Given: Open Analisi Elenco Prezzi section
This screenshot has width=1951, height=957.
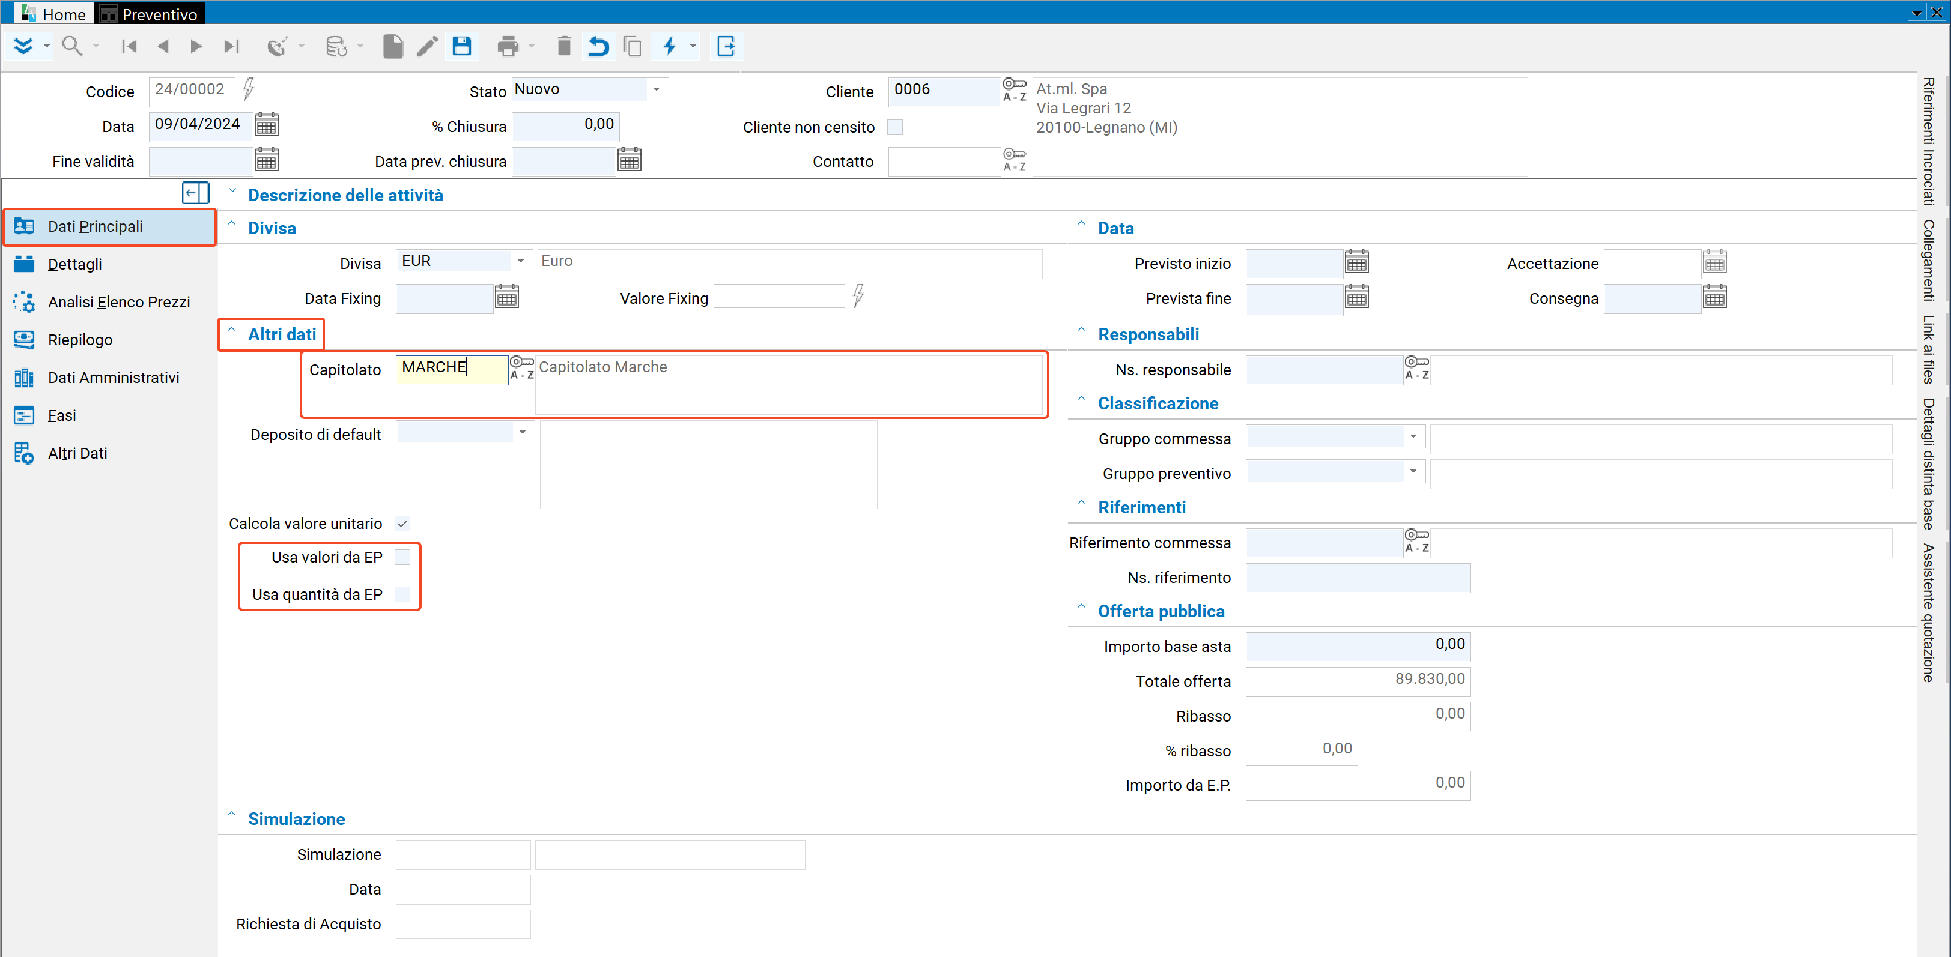Looking at the screenshot, I should 119,302.
